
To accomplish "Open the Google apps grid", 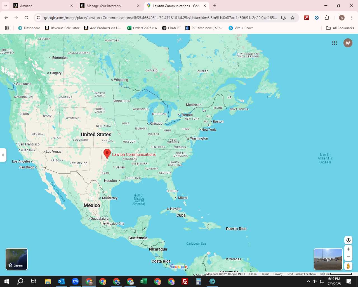I will click(335, 43).
